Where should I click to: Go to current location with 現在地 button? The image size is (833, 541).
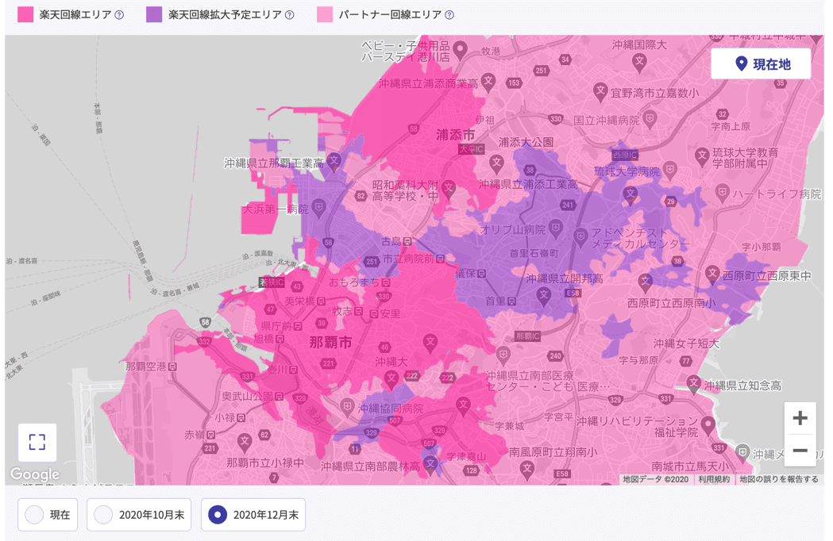click(x=761, y=64)
